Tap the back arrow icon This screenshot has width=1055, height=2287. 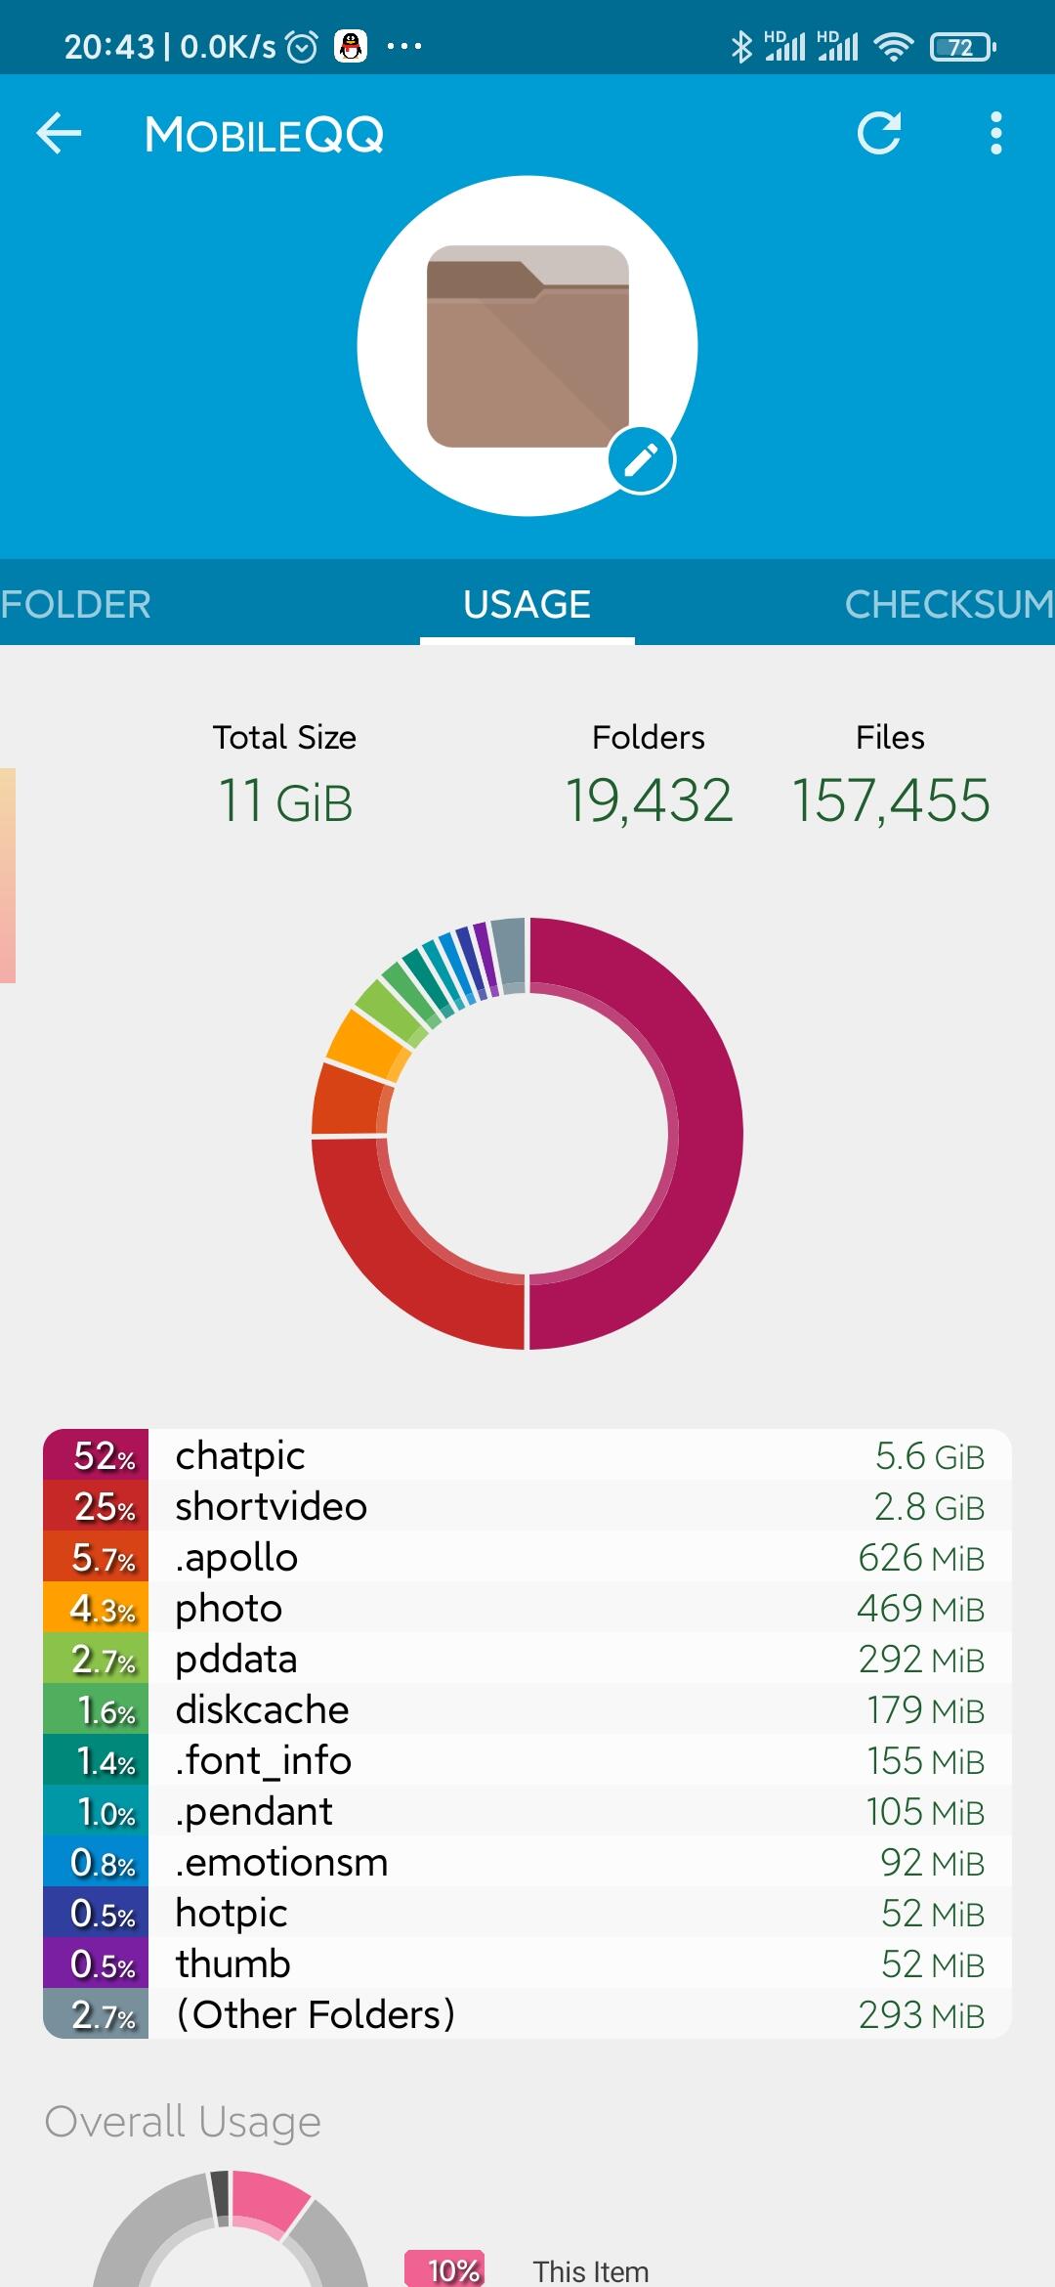click(59, 134)
